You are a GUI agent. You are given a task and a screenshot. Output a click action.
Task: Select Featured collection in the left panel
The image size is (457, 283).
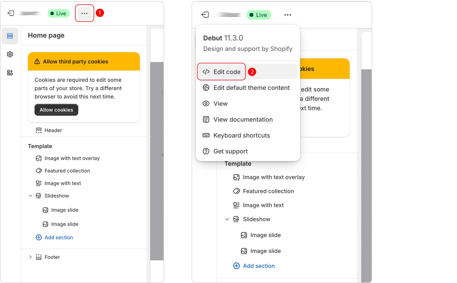[x=67, y=171]
